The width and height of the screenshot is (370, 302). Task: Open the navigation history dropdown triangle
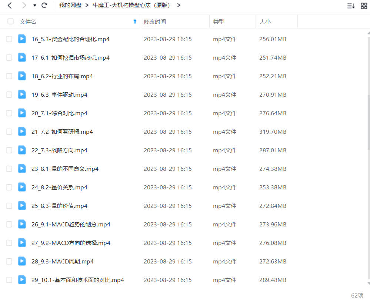tap(35, 6)
